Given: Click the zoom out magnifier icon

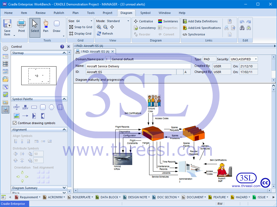Looking at the screenshot, I should [x=106, y=27].
